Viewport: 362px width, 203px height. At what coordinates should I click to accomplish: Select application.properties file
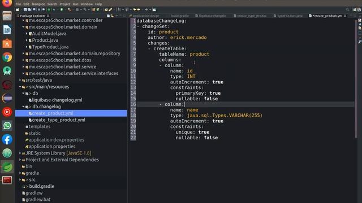pos(51,147)
